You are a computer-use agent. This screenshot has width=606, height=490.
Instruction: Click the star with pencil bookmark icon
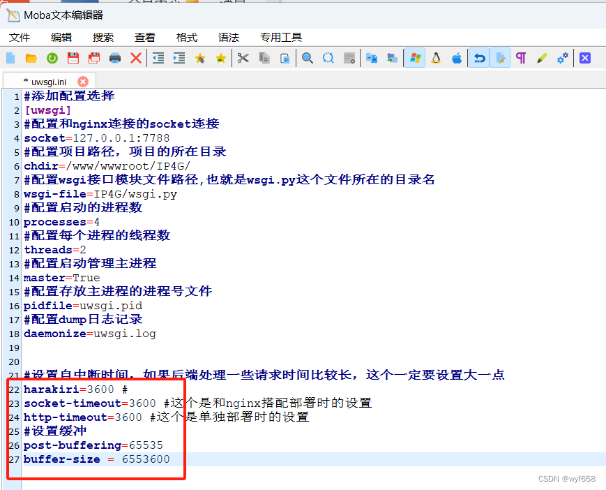click(200, 59)
